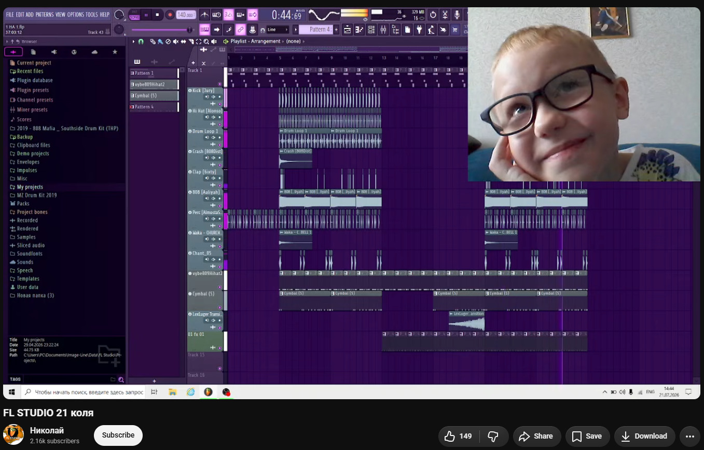Select the Draw pencil tool in Playlist
The width and height of the screenshot is (704, 450).
click(x=153, y=41)
